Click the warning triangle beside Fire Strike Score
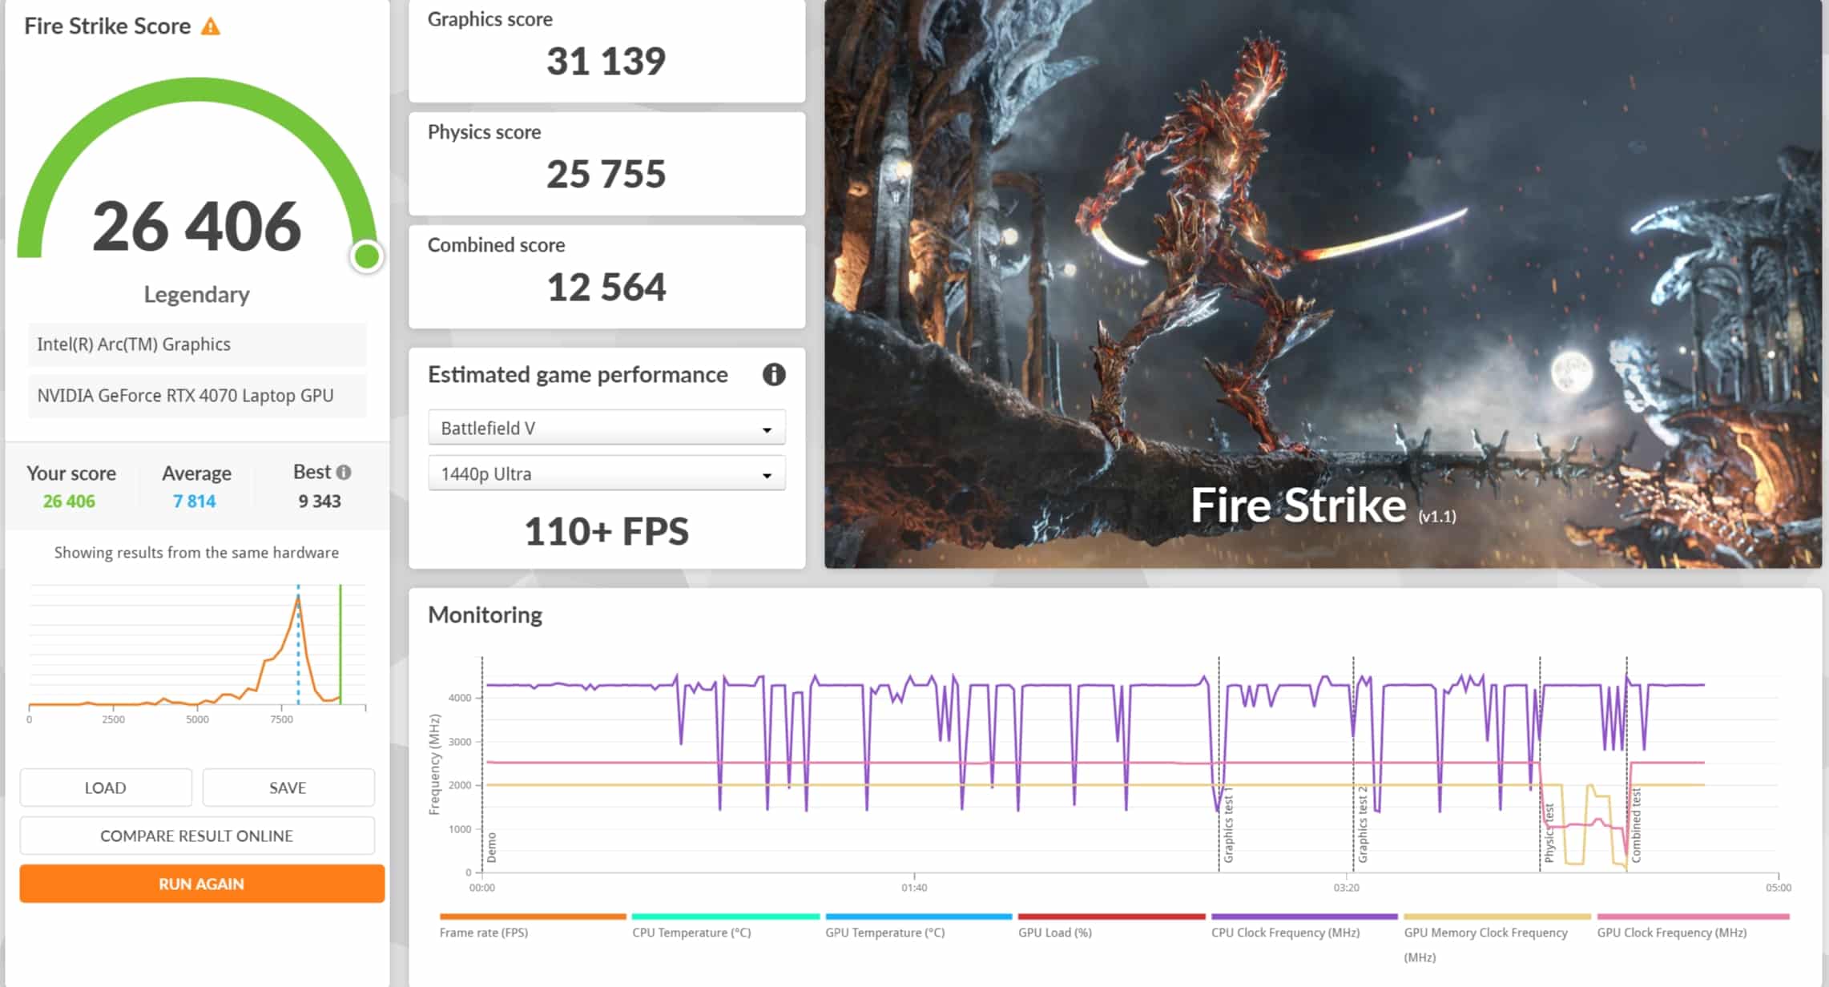This screenshot has width=1829, height=987. [x=210, y=26]
